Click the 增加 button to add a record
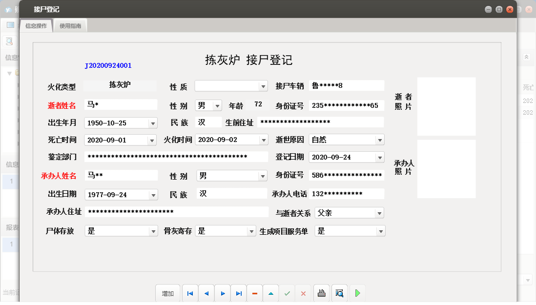 pos(167,293)
